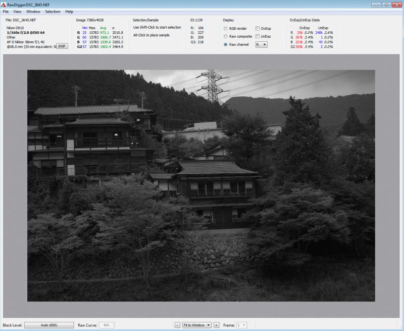Click the G channel average 1906.7
This screenshot has width=404, height=331.
[106, 37]
